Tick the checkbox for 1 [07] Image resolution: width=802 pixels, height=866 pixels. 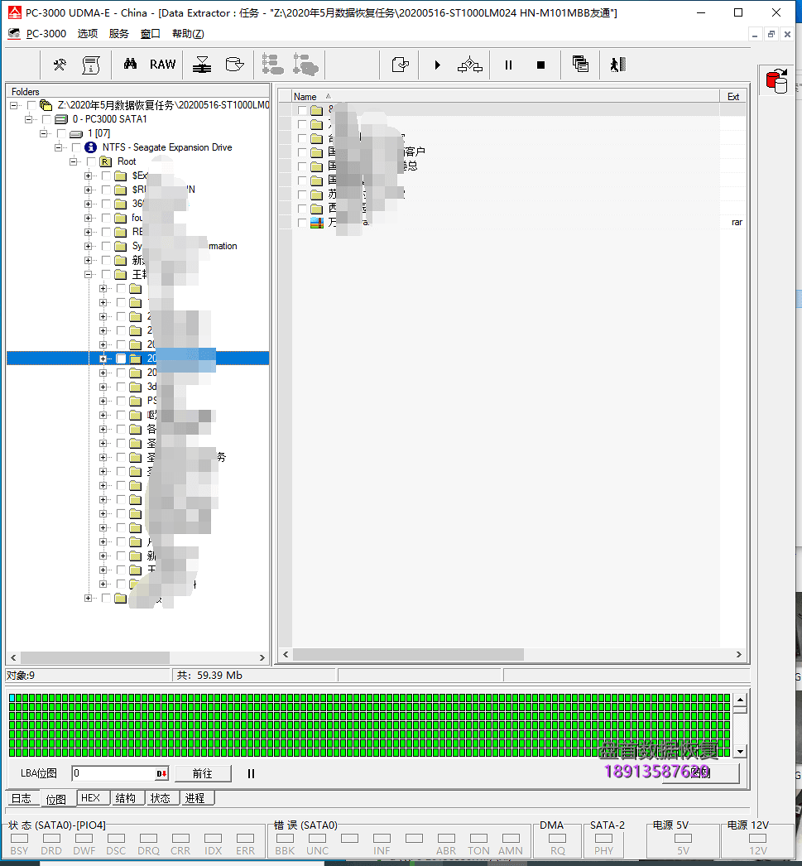(61, 133)
